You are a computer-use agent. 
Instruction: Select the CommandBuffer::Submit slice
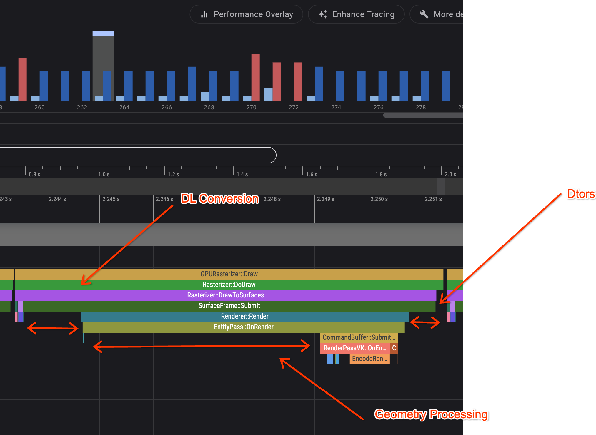358,337
